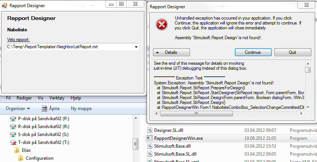Select the Stimulsoft.Base.SL.dll file name

175,154
